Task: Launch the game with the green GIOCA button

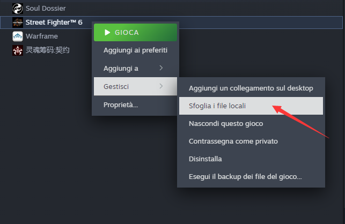Action: pos(135,33)
